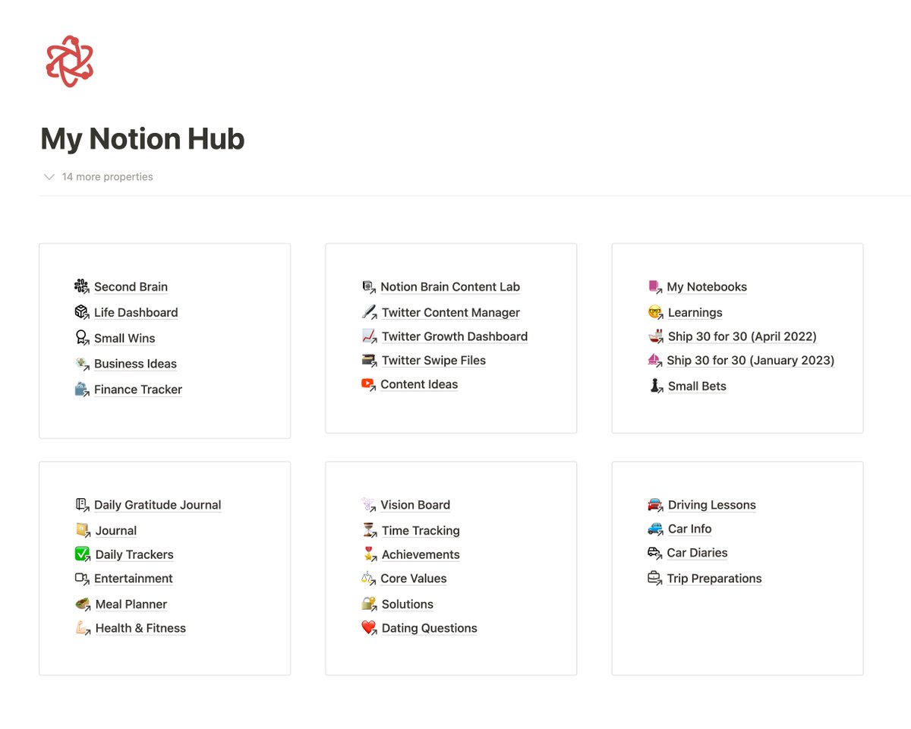Click the red atom page icon

pos(69,62)
